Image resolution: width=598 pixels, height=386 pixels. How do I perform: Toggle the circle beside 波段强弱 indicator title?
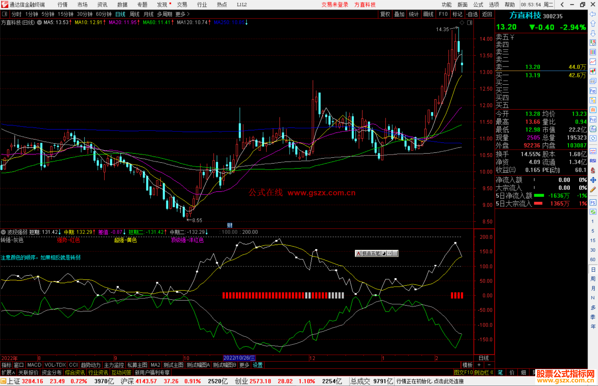[3, 232]
